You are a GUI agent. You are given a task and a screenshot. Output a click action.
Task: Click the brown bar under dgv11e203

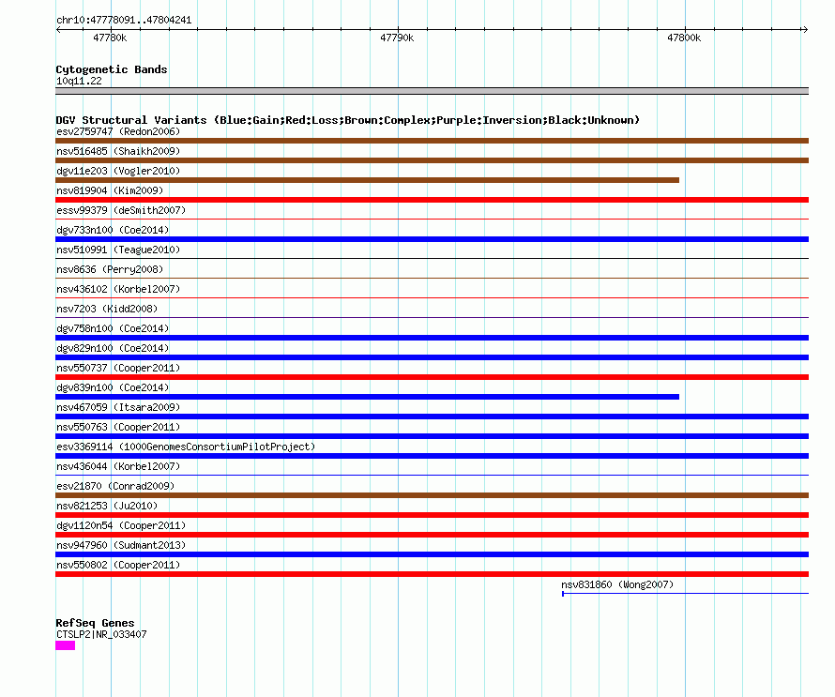click(367, 180)
